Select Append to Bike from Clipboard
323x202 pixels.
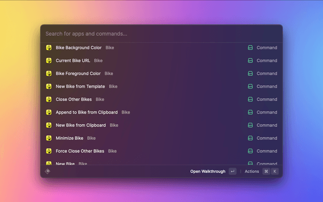coord(87,112)
